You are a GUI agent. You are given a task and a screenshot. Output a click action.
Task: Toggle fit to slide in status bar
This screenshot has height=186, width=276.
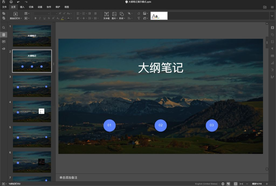tap(236, 184)
